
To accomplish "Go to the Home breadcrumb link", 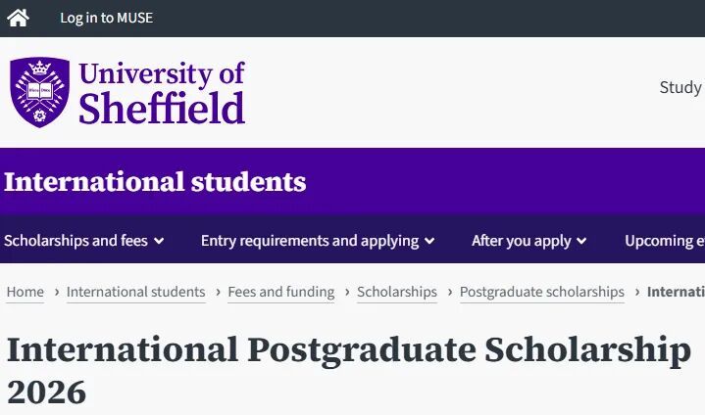I will pos(25,292).
